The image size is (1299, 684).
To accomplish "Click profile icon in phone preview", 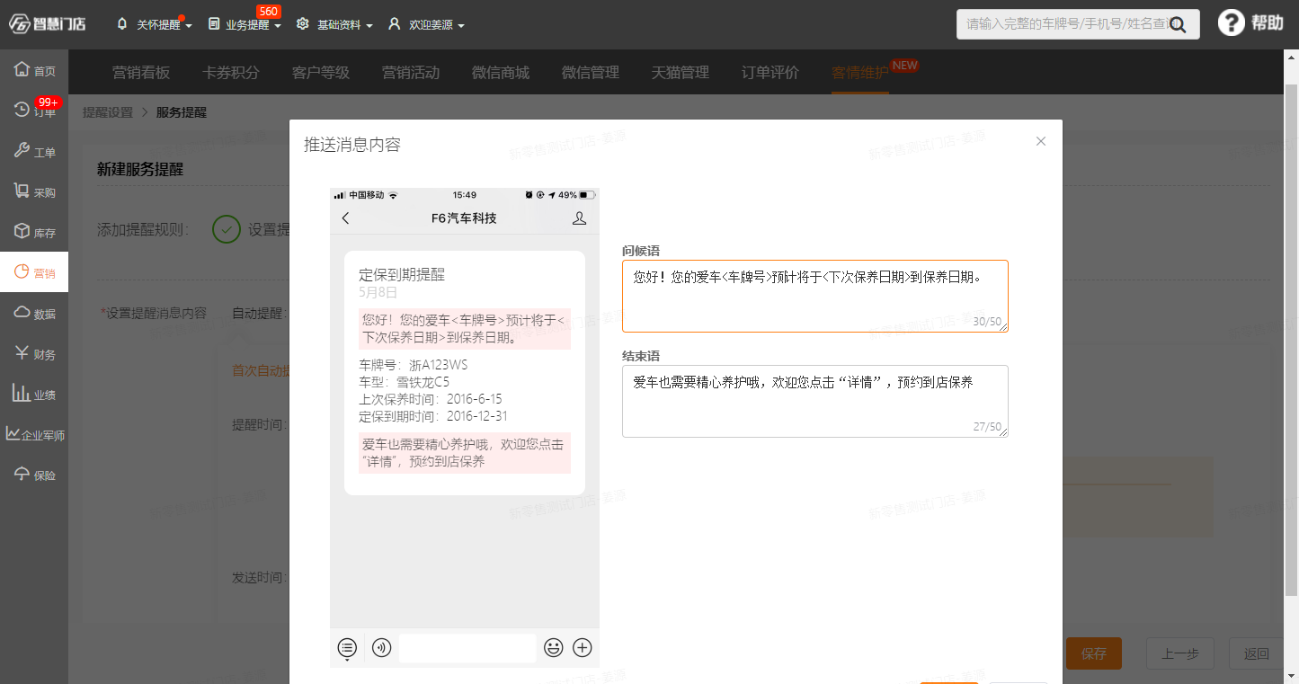I will click(580, 218).
